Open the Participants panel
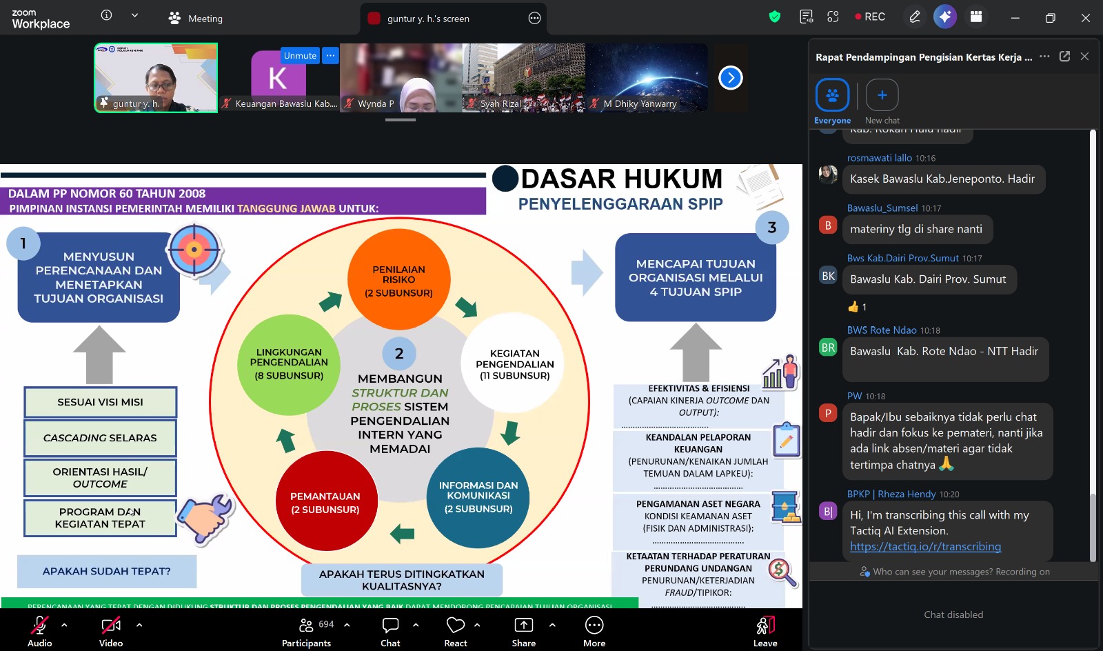Viewport: 1103px width, 651px height. click(306, 632)
